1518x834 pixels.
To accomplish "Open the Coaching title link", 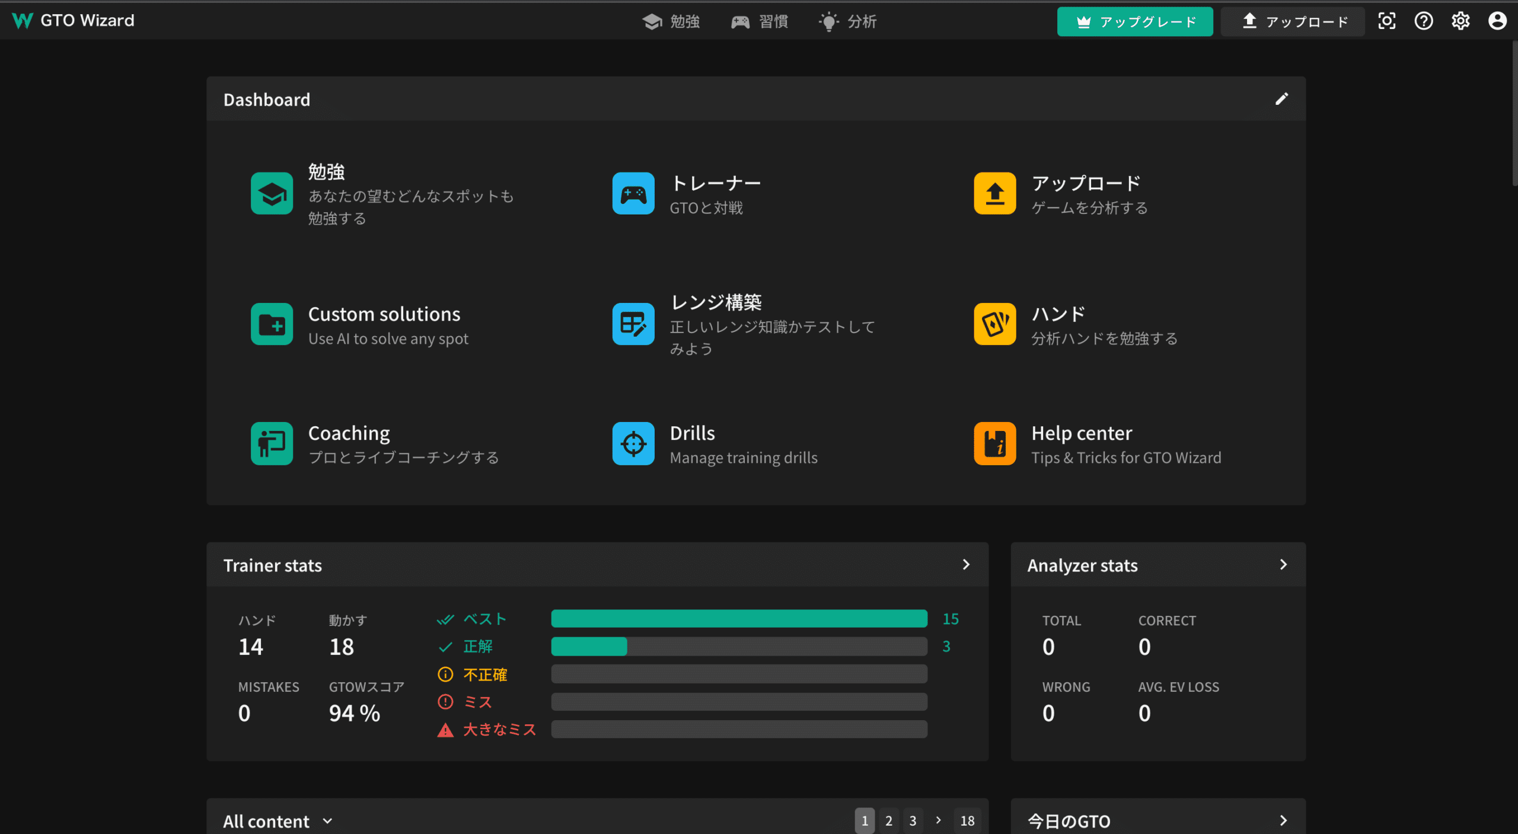I will pos(349,433).
